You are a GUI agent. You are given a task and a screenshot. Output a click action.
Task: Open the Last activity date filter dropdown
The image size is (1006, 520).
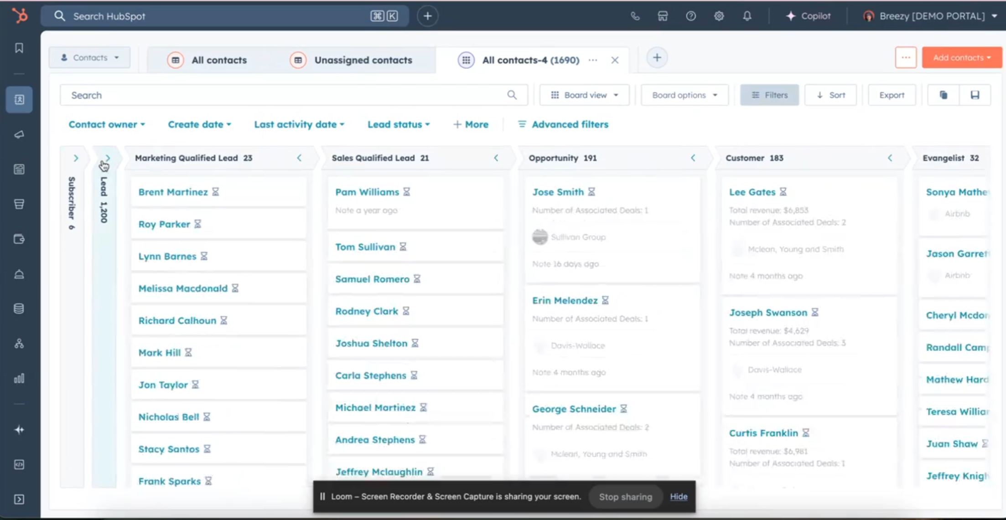pos(299,124)
